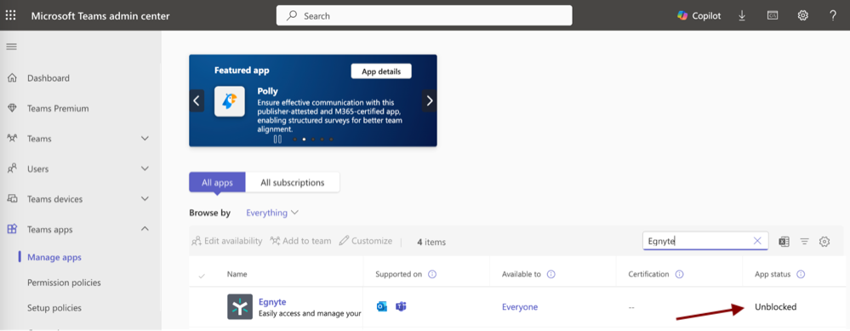Click info icon next to App status
Viewport: 850px width, 331px height.
(801, 274)
